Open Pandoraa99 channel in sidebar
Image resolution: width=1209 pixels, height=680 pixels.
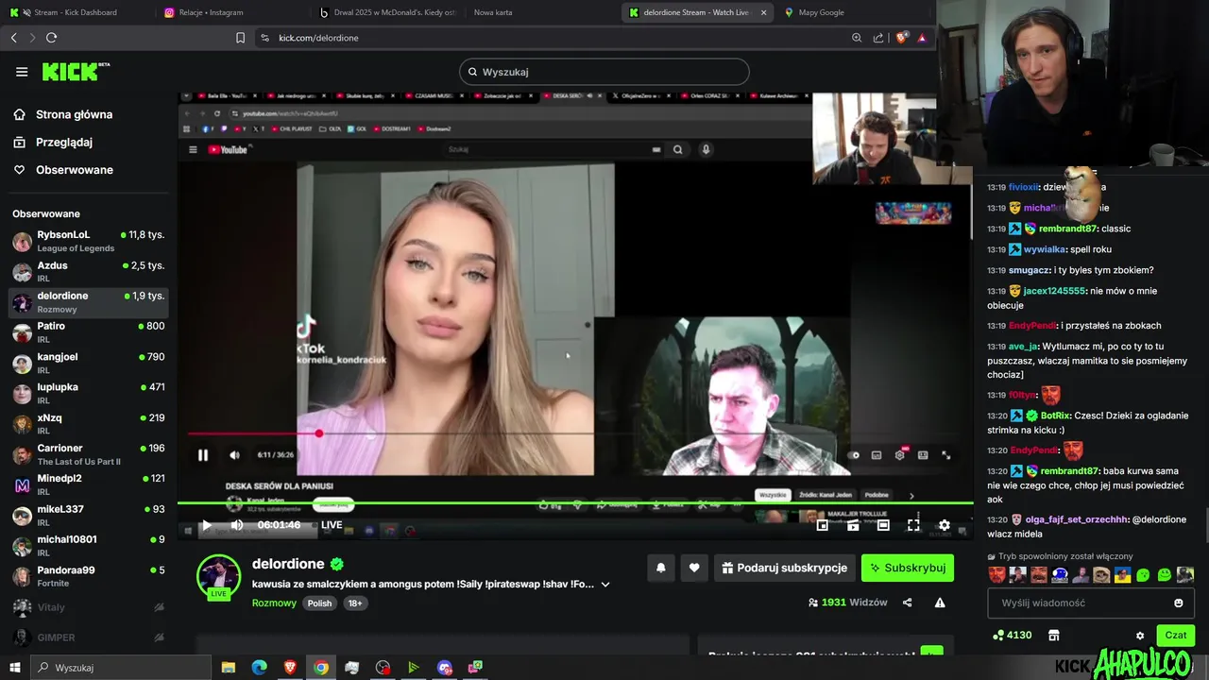click(x=89, y=576)
